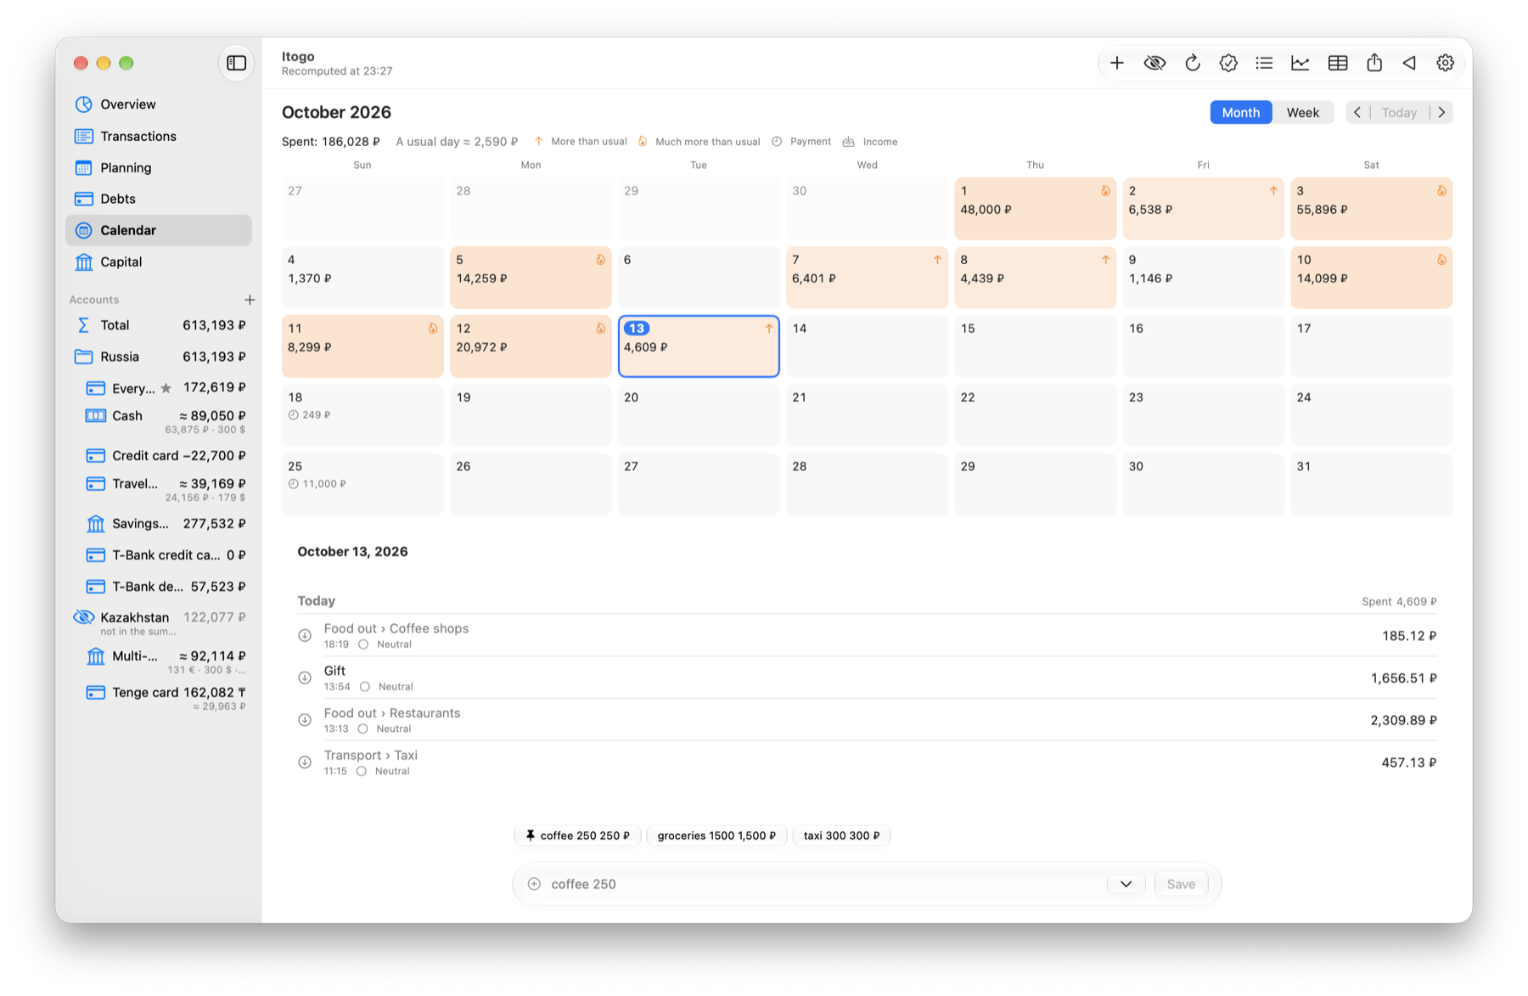Set Neutral on the Coffee shops transaction

(363, 644)
